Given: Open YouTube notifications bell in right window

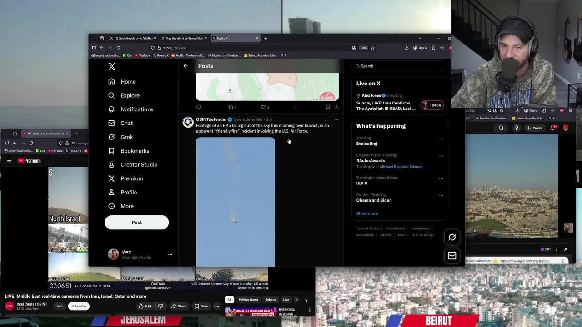Looking at the screenshot, I should tap(553, 128).
